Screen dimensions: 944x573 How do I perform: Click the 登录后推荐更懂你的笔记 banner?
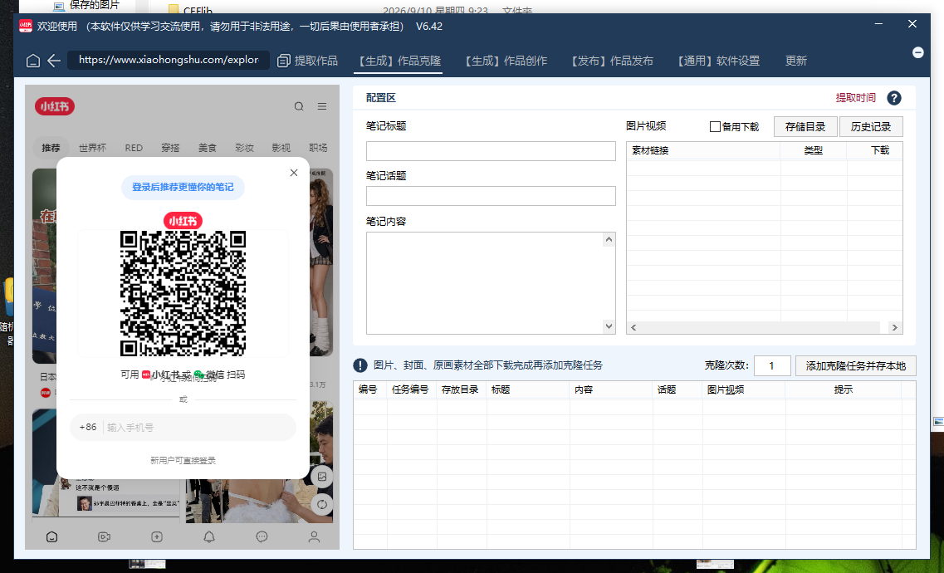183,187
